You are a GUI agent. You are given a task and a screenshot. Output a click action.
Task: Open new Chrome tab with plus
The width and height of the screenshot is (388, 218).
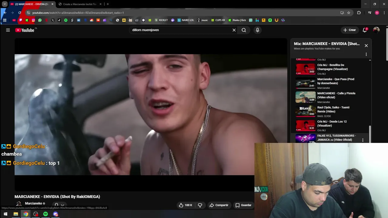[108, 4]
